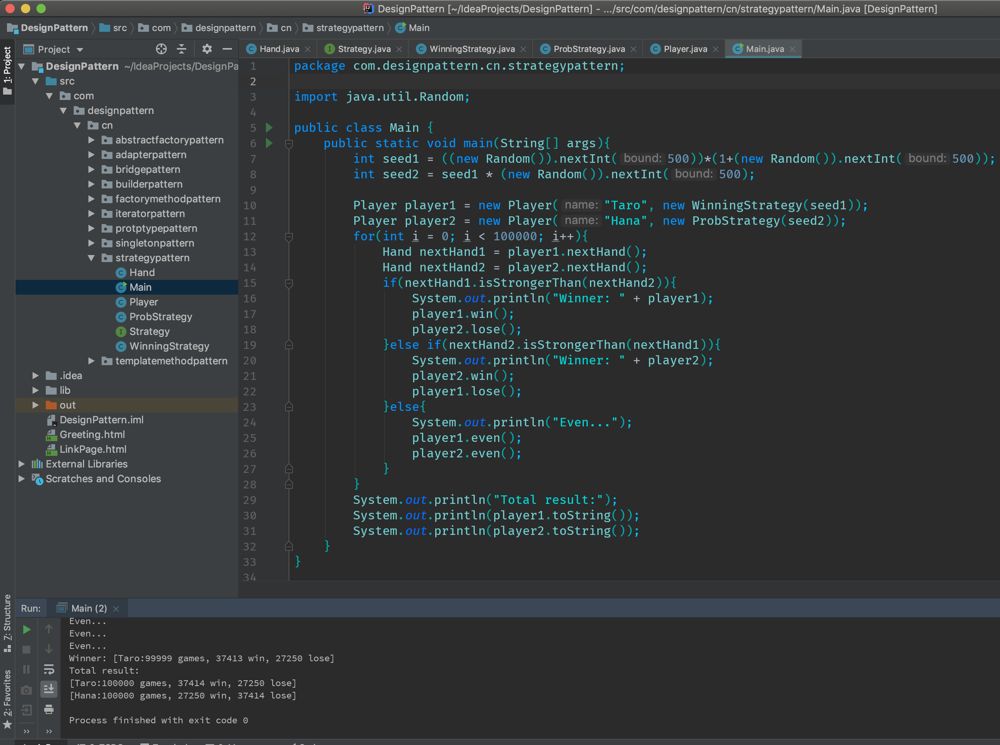Open the Z: Structure tool window button
The image size is (1000, 745).
[x=7, y=623]
